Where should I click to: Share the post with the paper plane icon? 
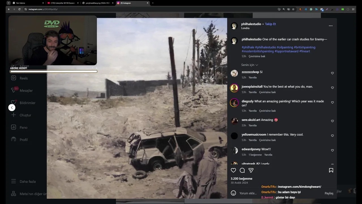[251, 170]
